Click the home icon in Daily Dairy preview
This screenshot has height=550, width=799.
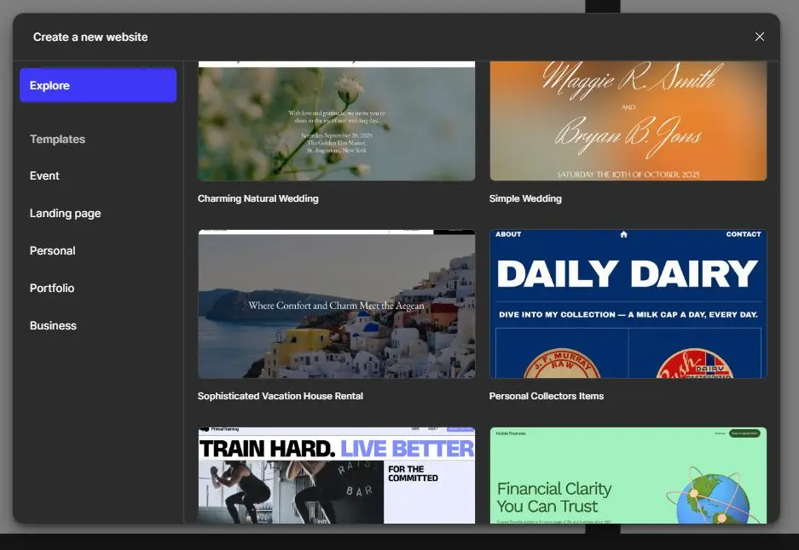click(623, 234)
